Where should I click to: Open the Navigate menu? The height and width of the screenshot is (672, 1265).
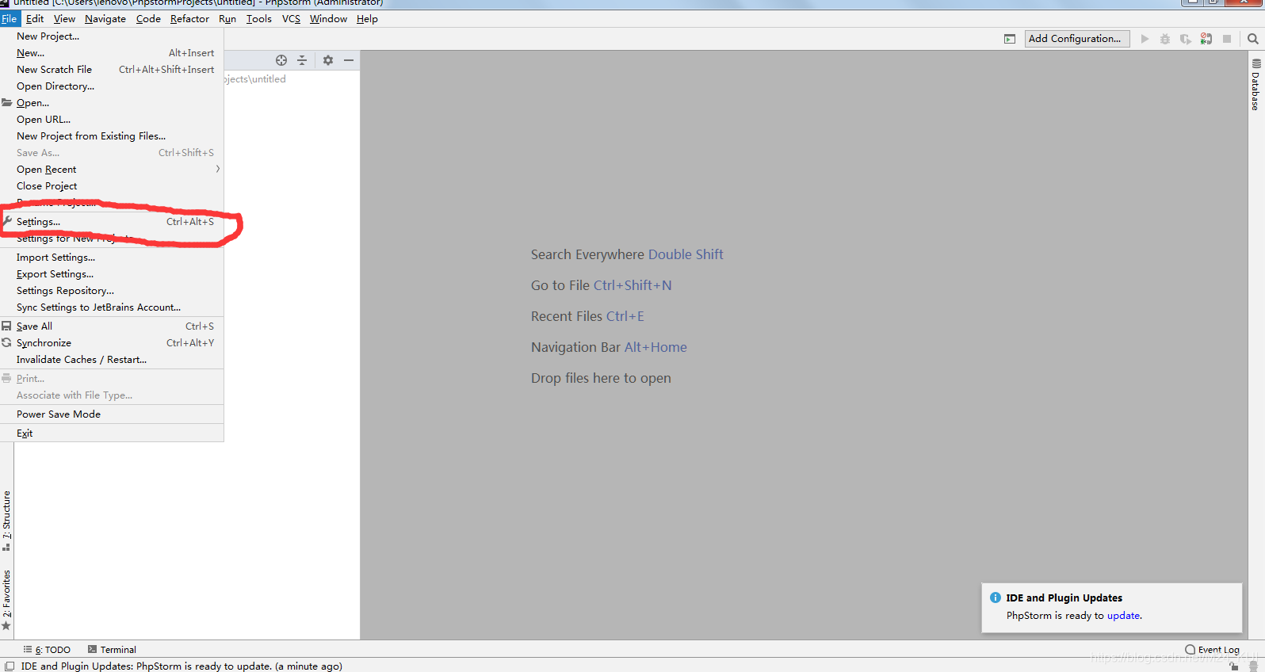click(x=105, y=19)
